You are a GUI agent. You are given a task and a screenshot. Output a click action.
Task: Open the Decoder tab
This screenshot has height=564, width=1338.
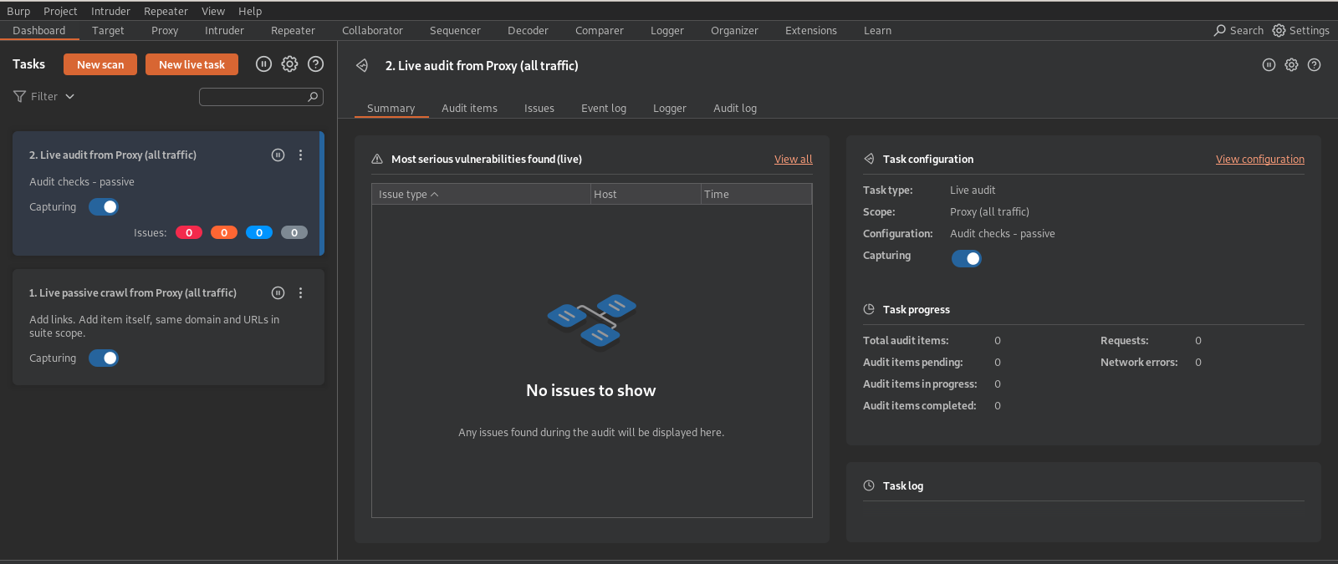point(528,31)
